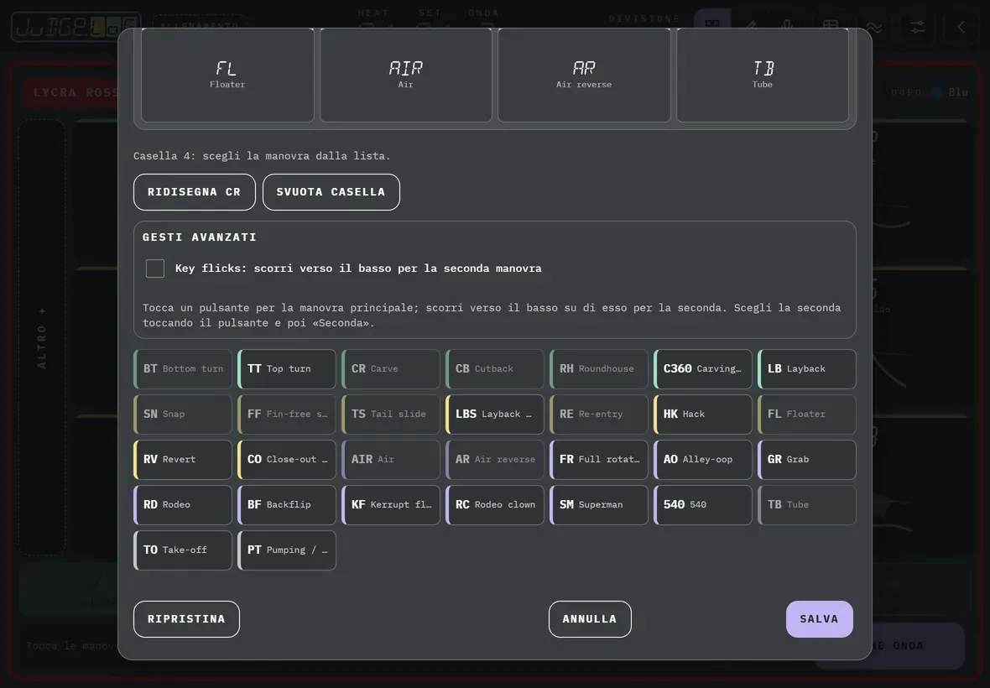990x688 pixels.
Task: Choose the HK Hack maneuver
Action: point(703,414)
